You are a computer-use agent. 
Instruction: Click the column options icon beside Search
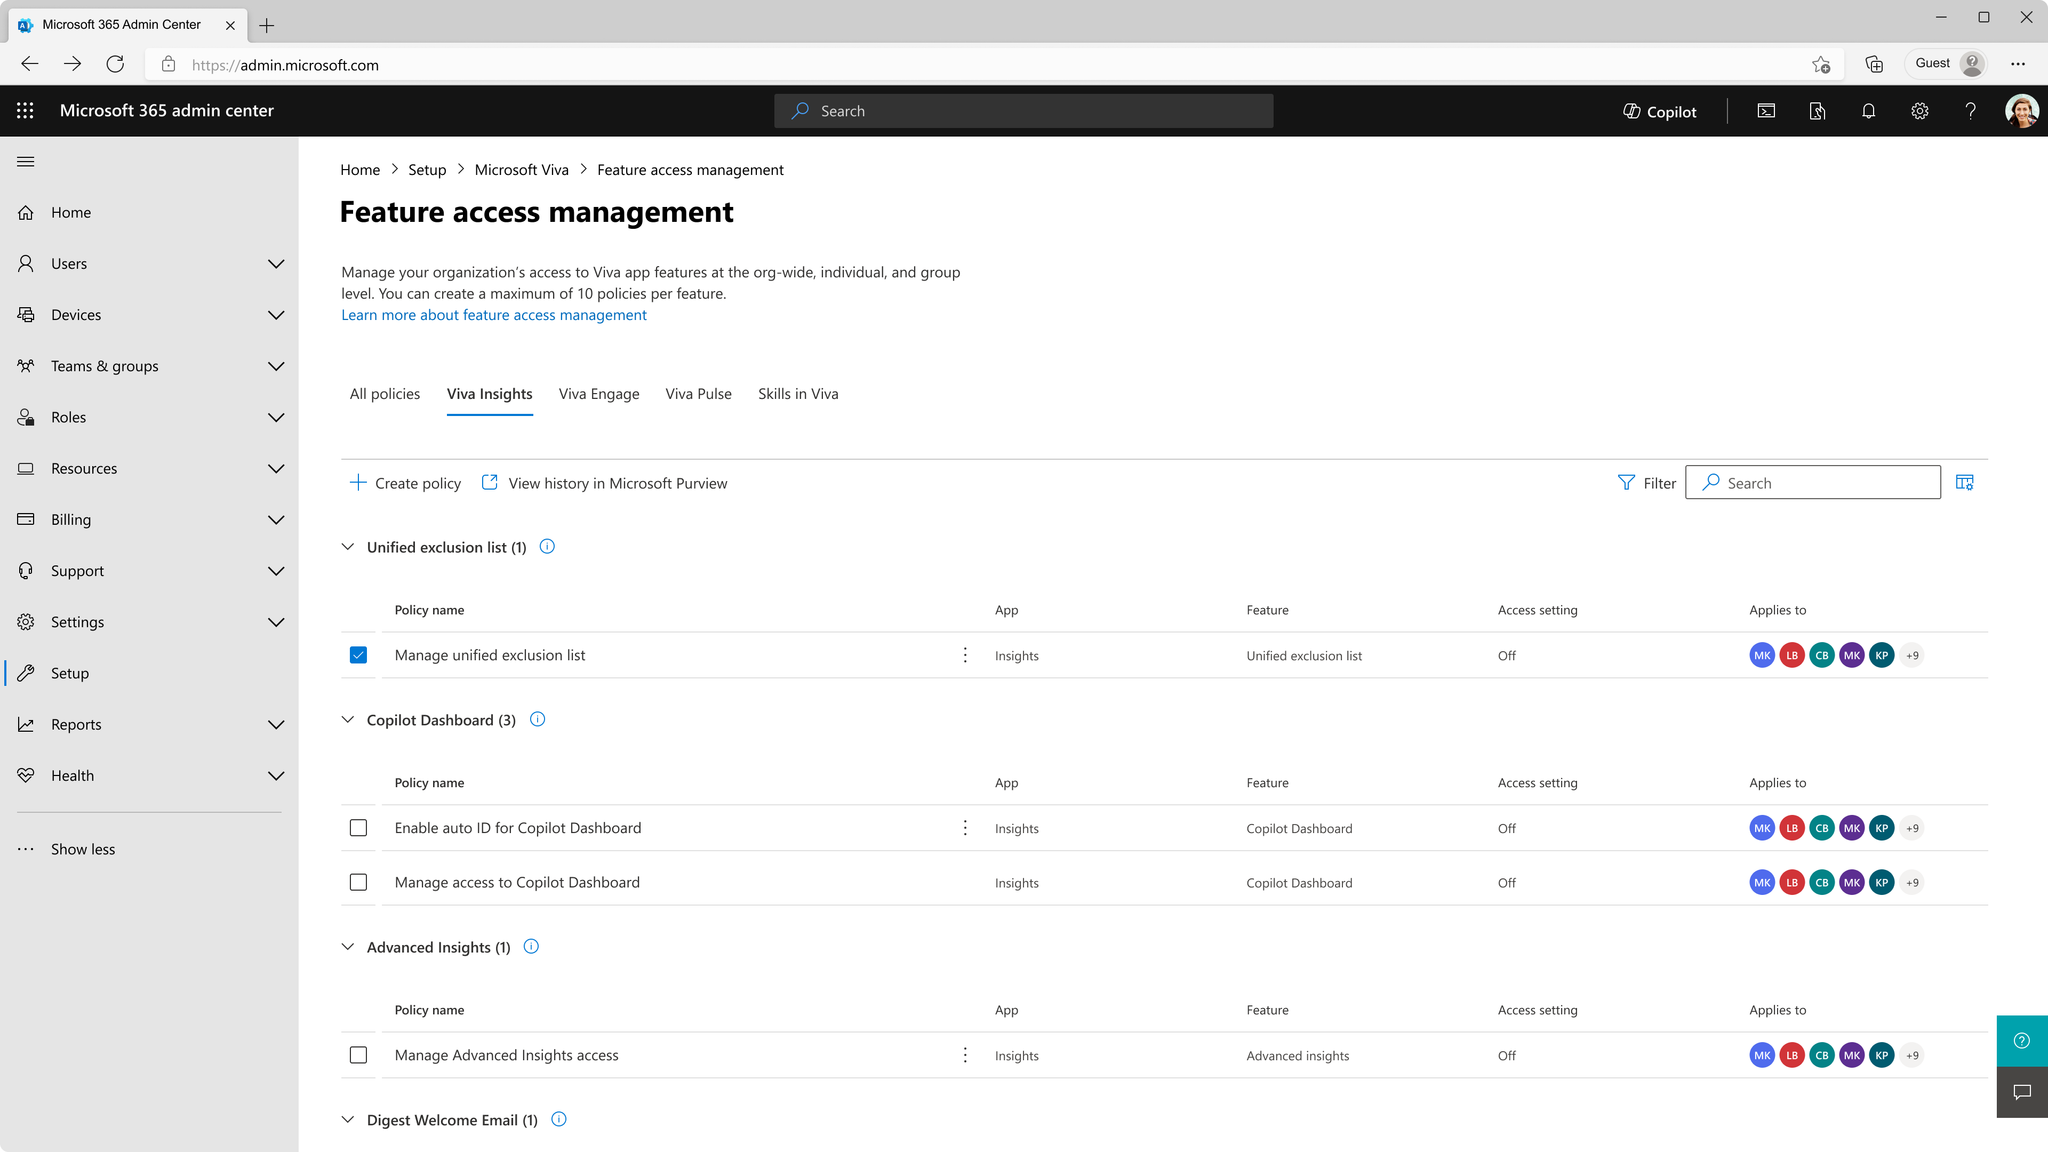[x=1964, y=483]
